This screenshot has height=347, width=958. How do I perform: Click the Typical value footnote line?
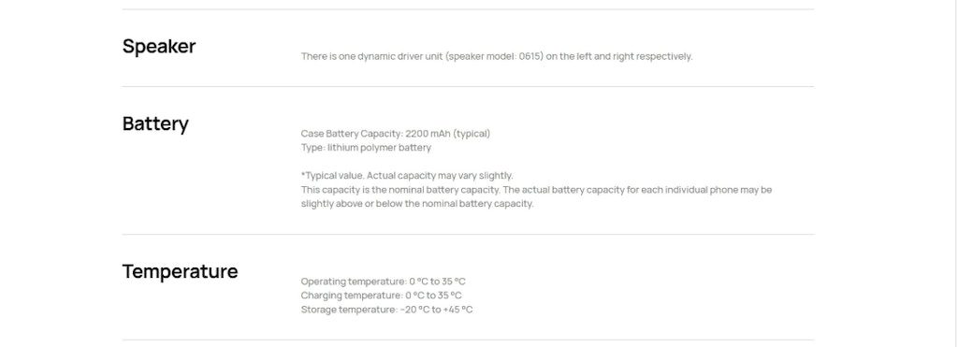(407, 176)
